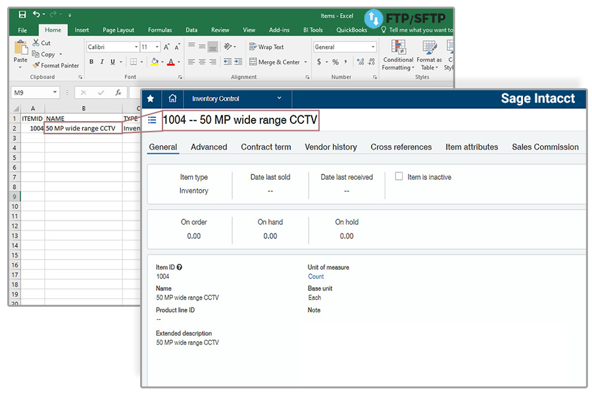Viewport: 592px width, 395px height.
Task: Click the Cut tool in Clipboard
Action: click(41, 43)
